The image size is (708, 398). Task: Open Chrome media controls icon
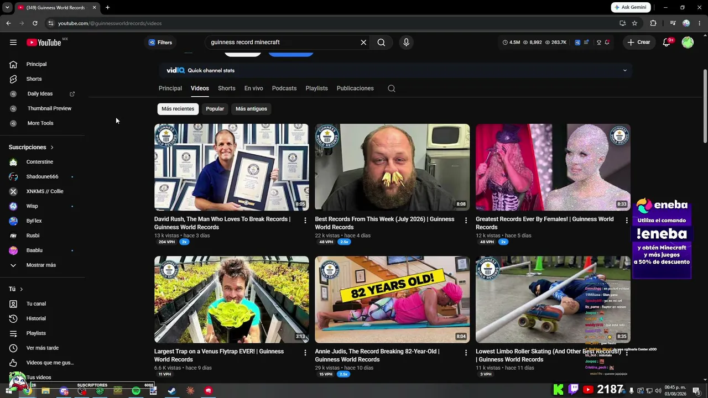coord(673,23)
